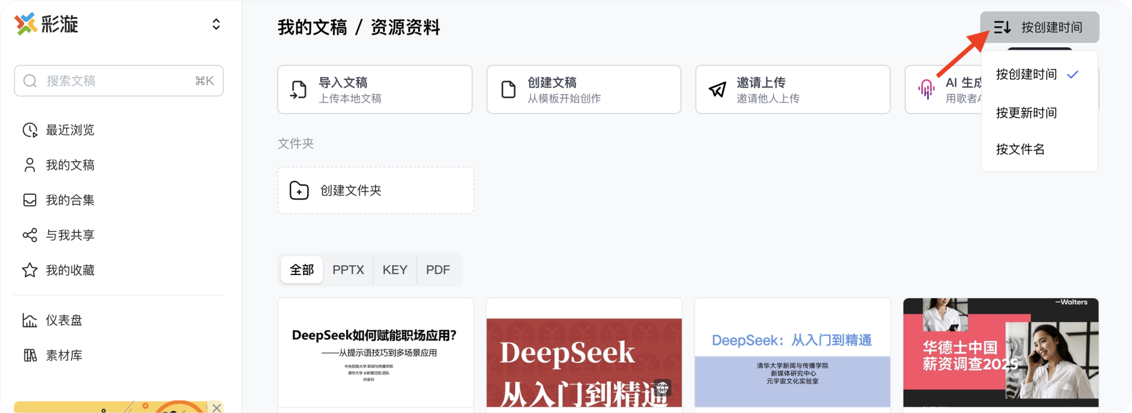Open 最近浏览 clock icon
This screenshot has height=413, width=1132.
point(30,130)
